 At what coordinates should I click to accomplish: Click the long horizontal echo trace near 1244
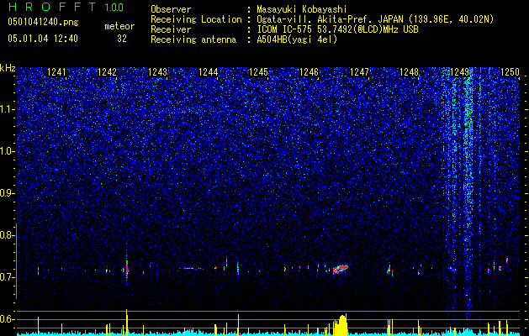191,269
